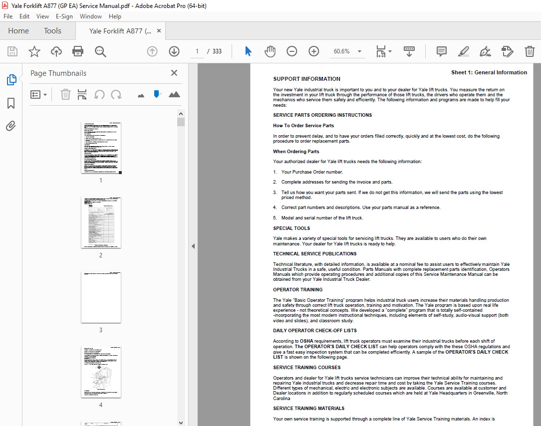Screen dimensions: 541x426
Task: Enlarge thumbnails large mountain icon
Action: tap(174, 94)
